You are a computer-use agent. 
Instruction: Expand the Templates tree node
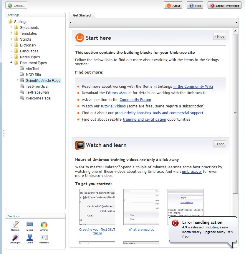point(11,33)
